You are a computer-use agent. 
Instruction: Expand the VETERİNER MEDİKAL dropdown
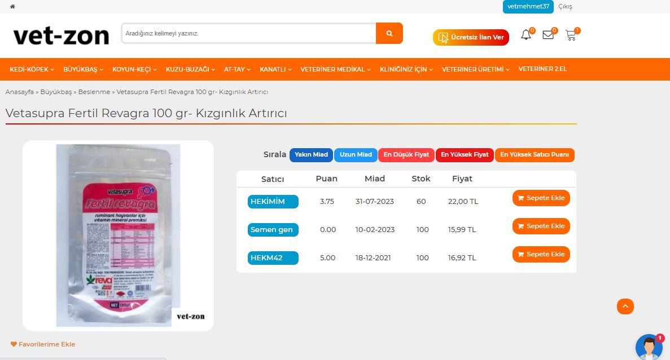pyautogui.click(x=335, y=69)
